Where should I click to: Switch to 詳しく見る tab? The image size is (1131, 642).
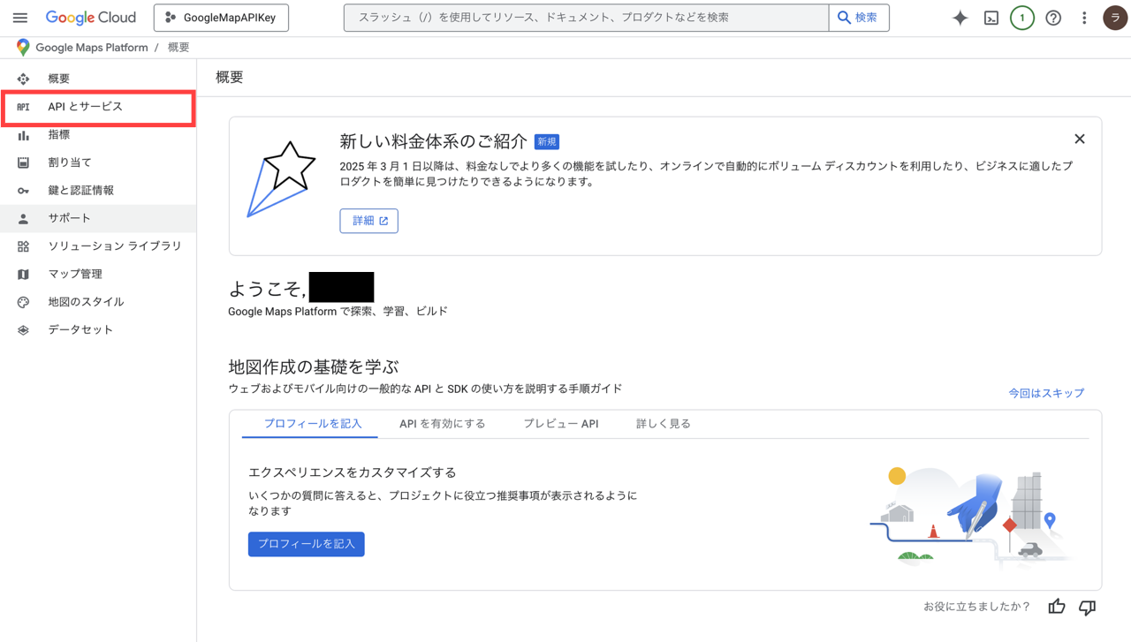tap(663, 424)
